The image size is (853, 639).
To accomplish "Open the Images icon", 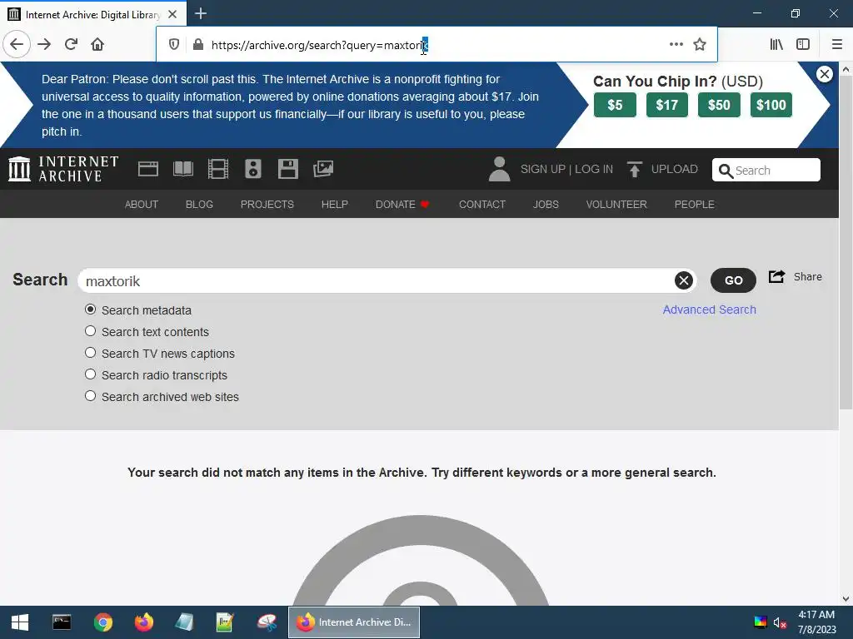I will [323, 169].
